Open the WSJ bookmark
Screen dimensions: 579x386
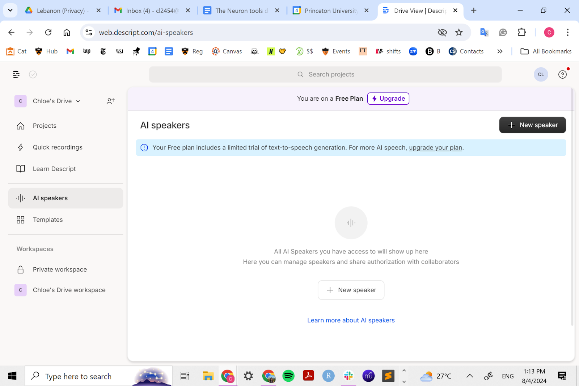pos(119,51)
